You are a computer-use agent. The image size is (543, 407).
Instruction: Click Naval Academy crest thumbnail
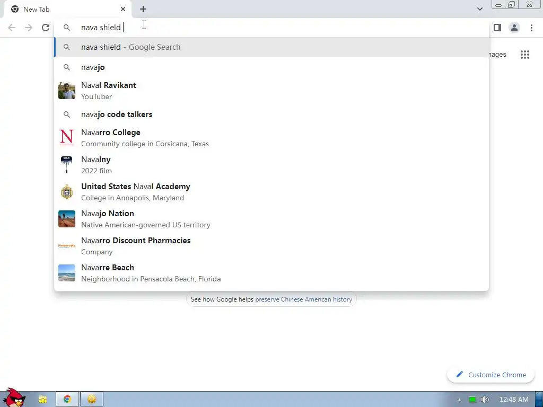(67, 192)
